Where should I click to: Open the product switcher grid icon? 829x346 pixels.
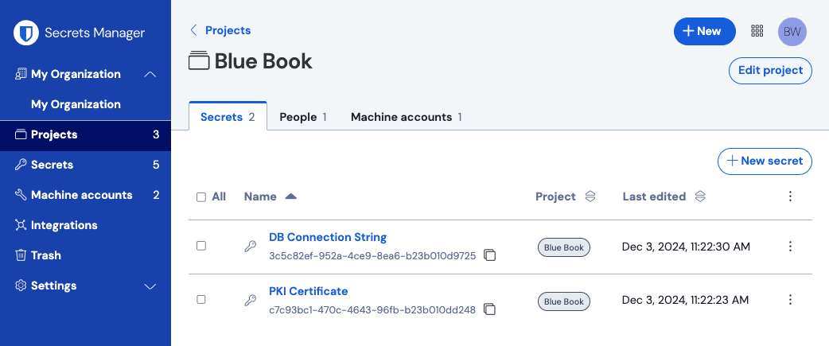click(x=757, y=31)
